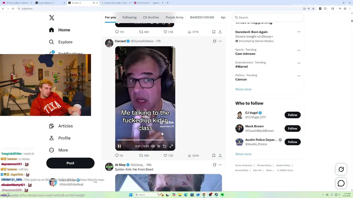Seek on the video progress bar
Screen dimensions: 353x198
145,140
